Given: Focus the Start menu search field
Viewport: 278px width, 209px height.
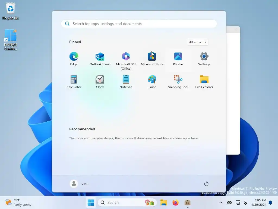Looking at the screenshot, I should pos(139,24).
